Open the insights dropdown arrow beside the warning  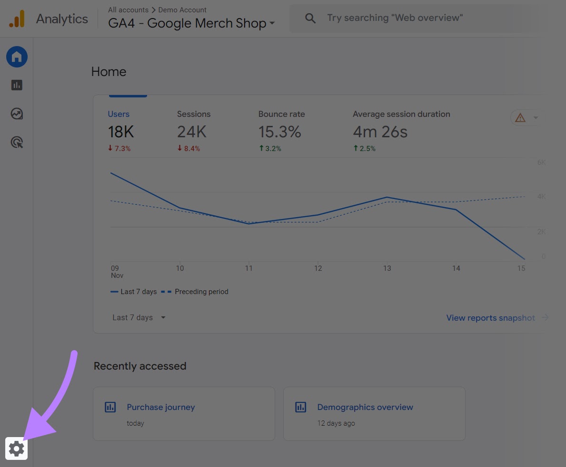536,117
